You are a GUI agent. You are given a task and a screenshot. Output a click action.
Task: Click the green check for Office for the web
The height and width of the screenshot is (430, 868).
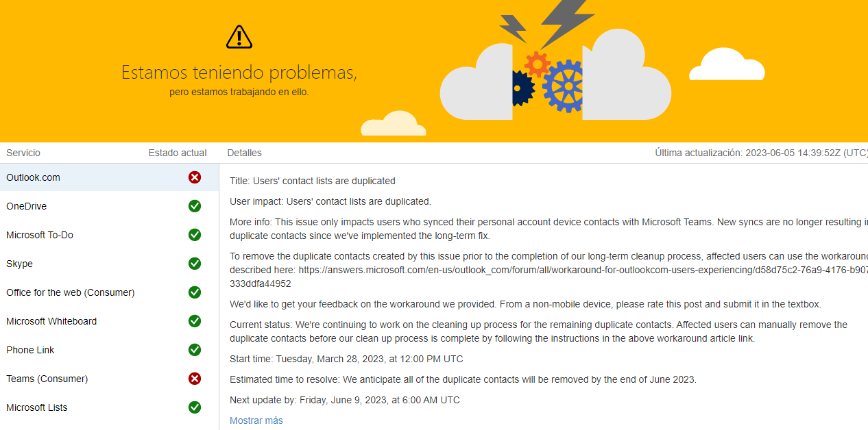195,292
